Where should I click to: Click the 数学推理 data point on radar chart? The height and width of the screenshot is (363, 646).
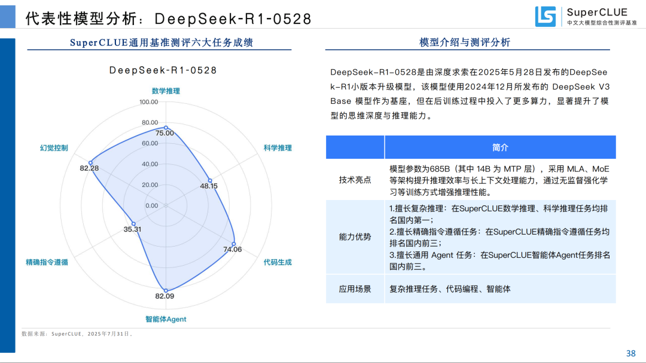click(166, 127)
